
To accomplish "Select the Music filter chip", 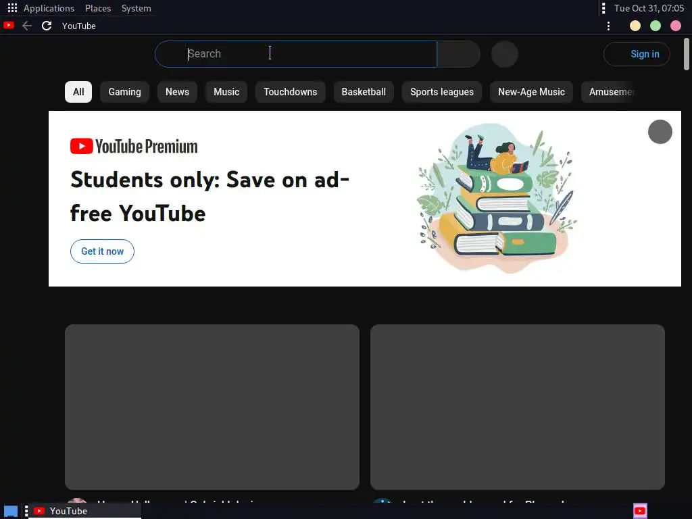I will (x=226, y=92).
